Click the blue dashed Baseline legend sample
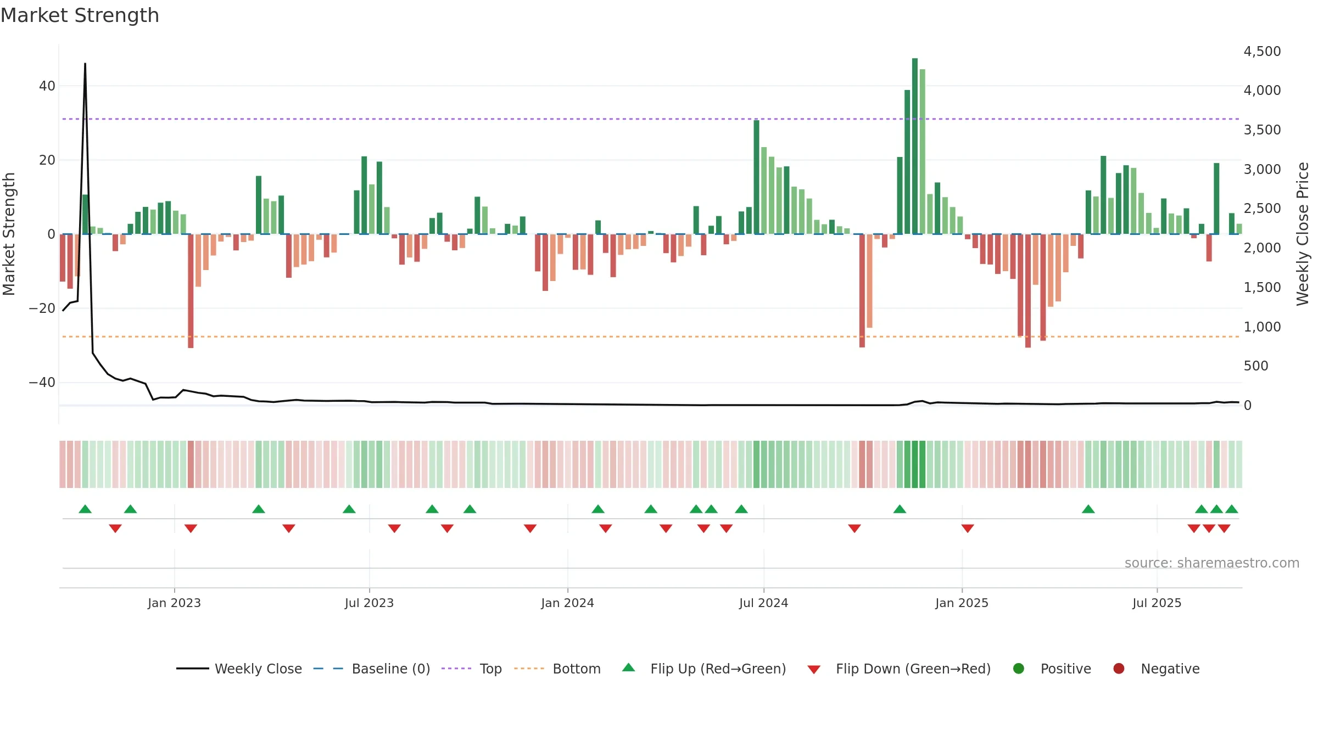This screenshot has height=741, width=1318. coord(328,669)
